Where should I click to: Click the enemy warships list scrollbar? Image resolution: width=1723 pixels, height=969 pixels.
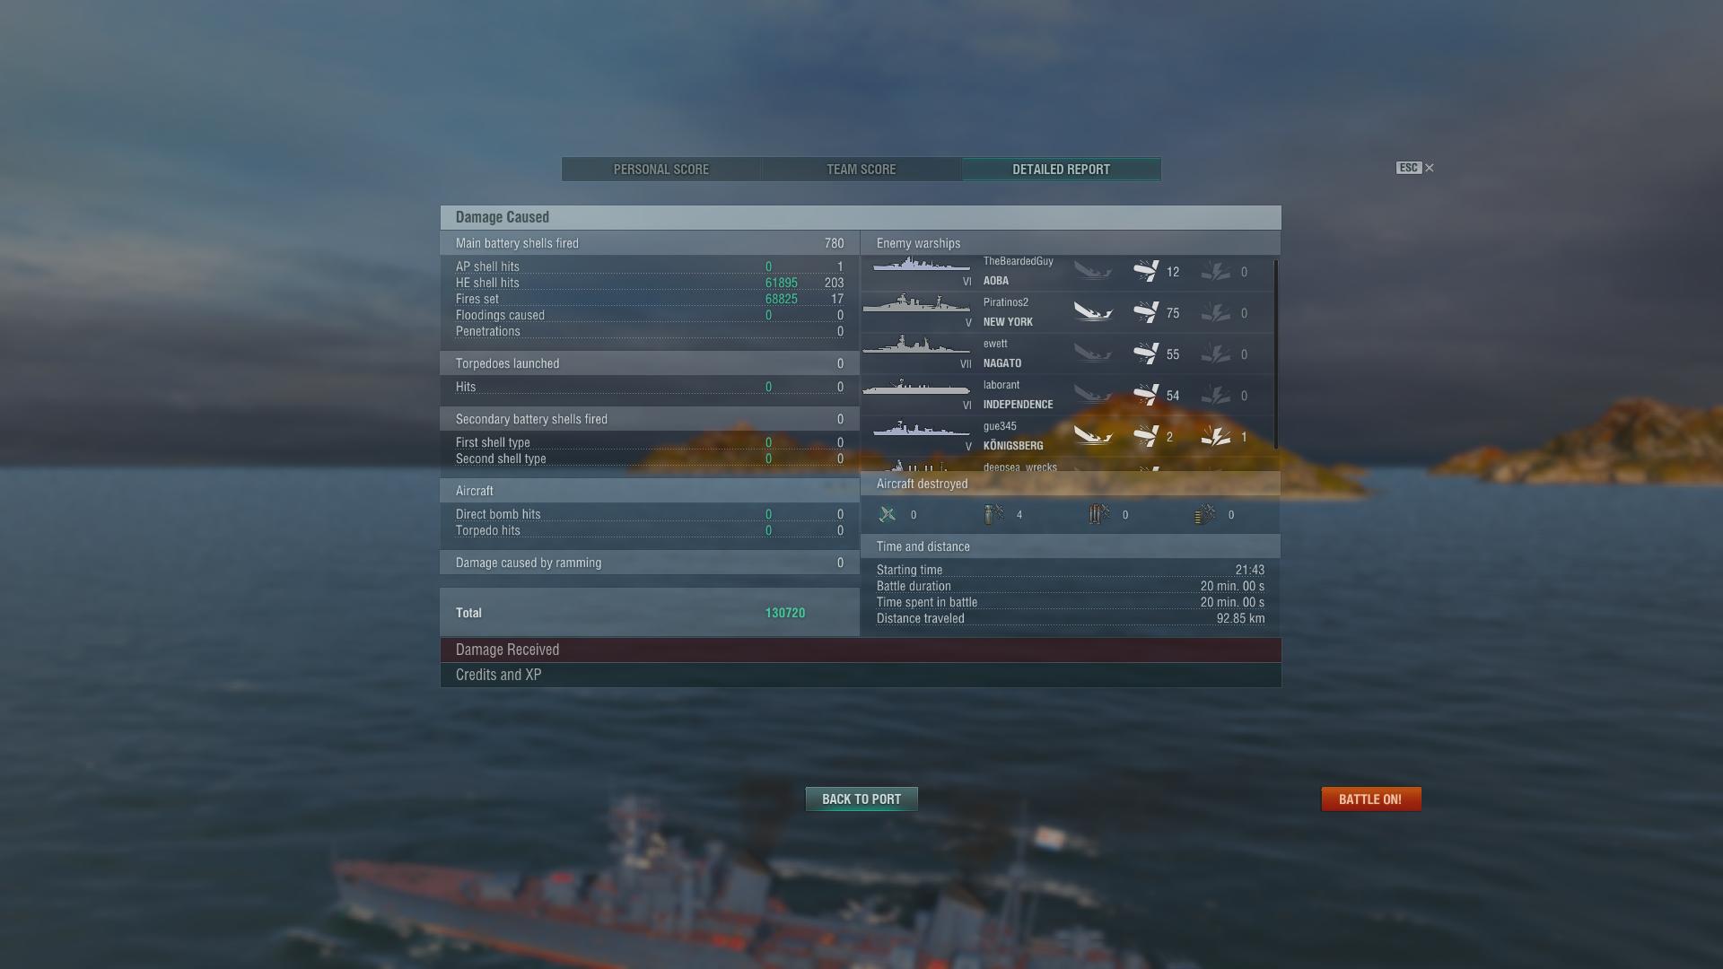[x=1275, y=354]
